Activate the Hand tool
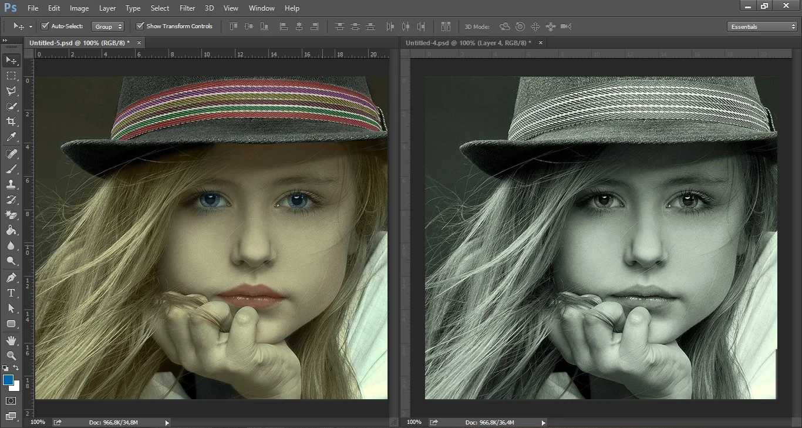This screenshot has width=802, height=428. (x=11, y=341)
